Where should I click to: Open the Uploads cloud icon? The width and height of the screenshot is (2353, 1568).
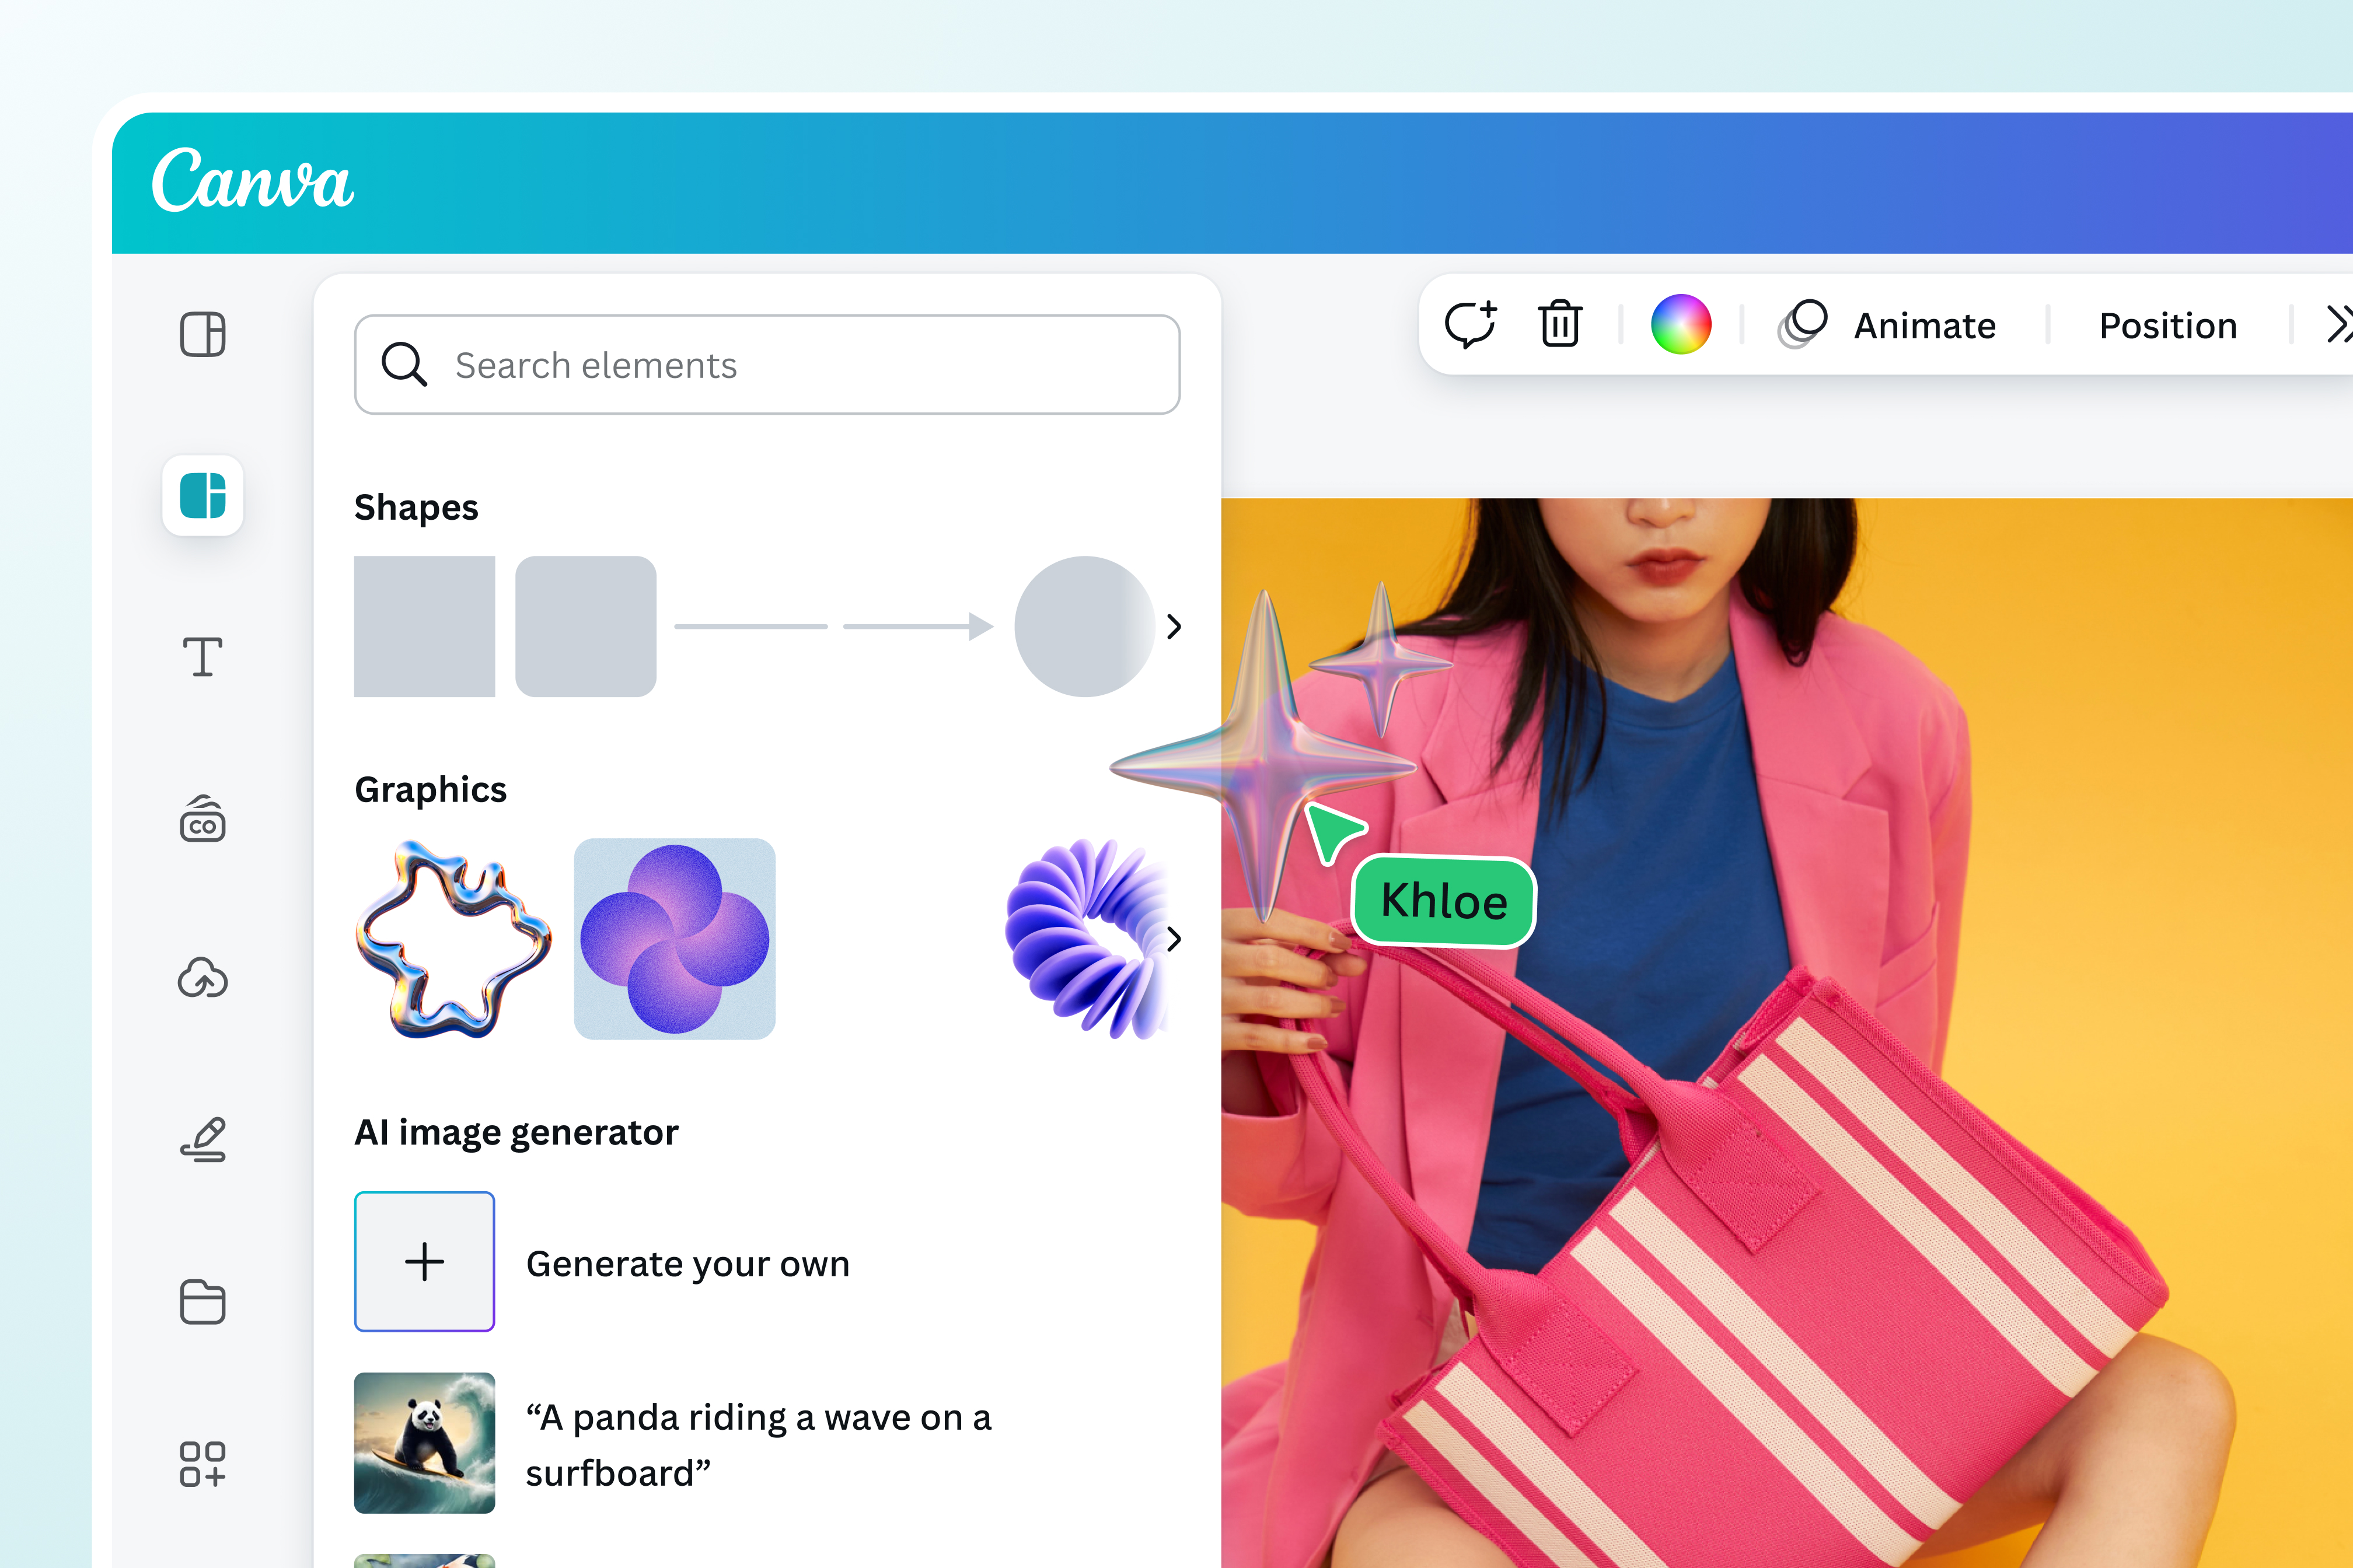pyautogui.click(x=202, y=978)
